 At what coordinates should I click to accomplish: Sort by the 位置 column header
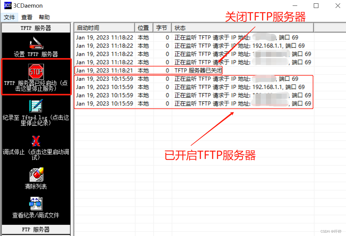point(144,28)
